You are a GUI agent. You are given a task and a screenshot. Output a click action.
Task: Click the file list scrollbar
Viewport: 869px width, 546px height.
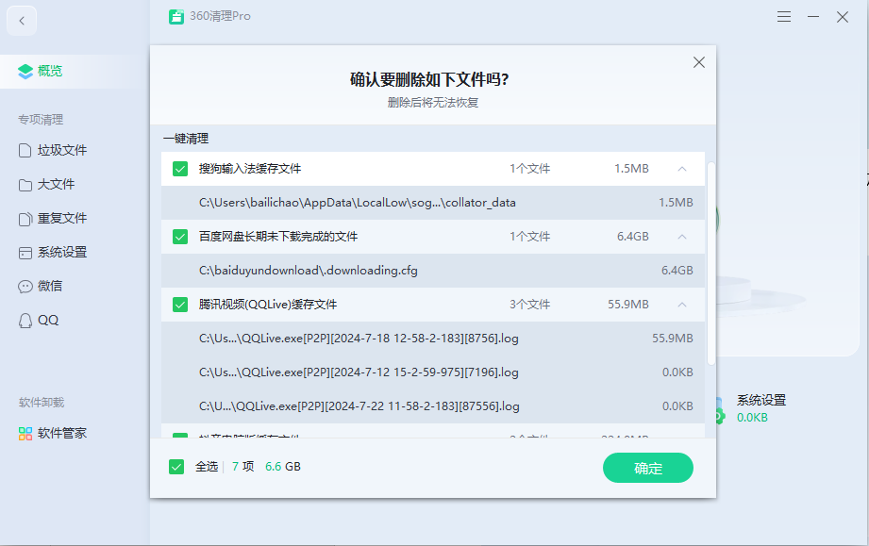click(711, 264)
